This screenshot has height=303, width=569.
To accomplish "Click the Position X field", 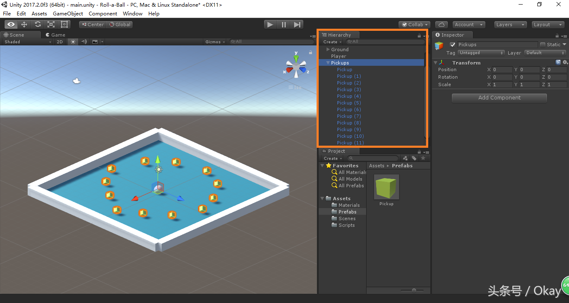I will (502, 70).
